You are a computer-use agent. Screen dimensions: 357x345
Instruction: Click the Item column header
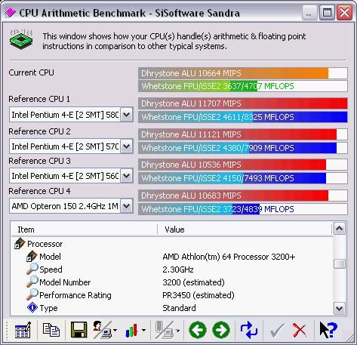point(85,229)
